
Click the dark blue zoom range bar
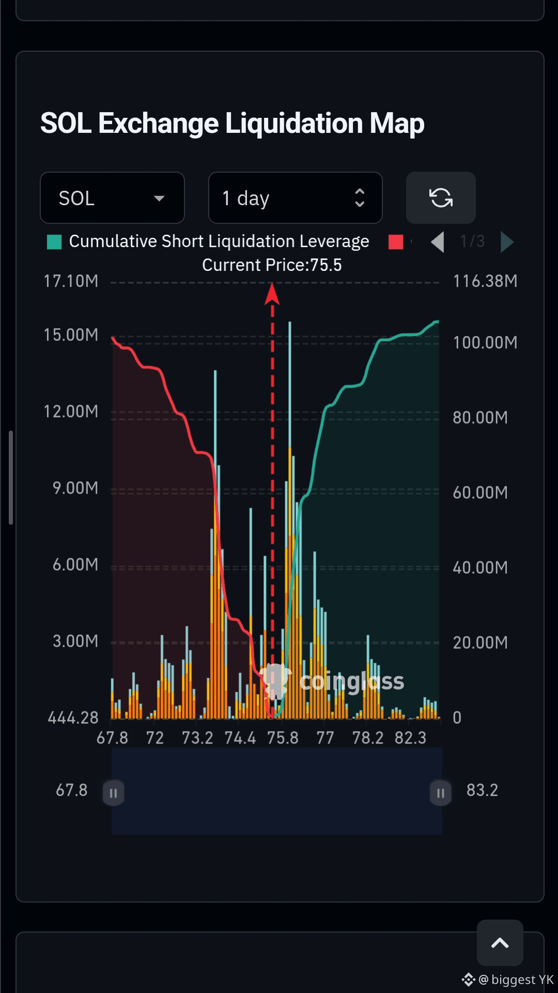click(x=277, y=791)
